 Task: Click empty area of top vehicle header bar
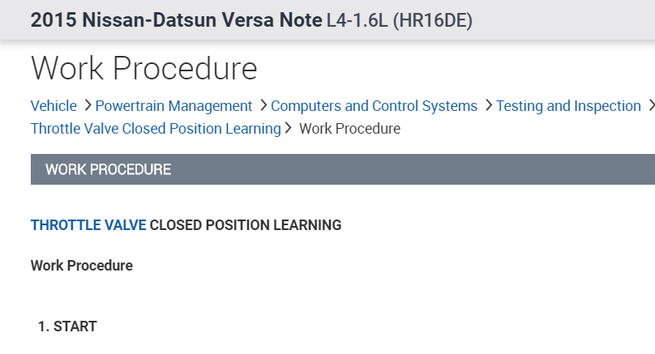567,20
